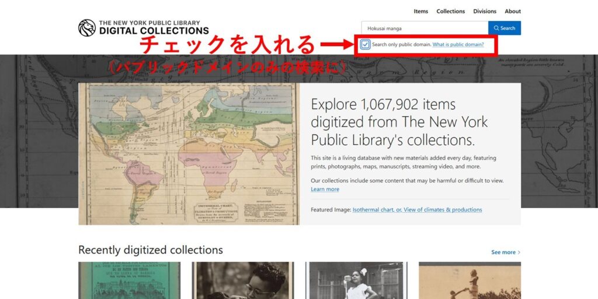The height and width of the screenshot is (299, 598).
Task: Open the sepia statue photo collection
Action: tap(470, 280)
